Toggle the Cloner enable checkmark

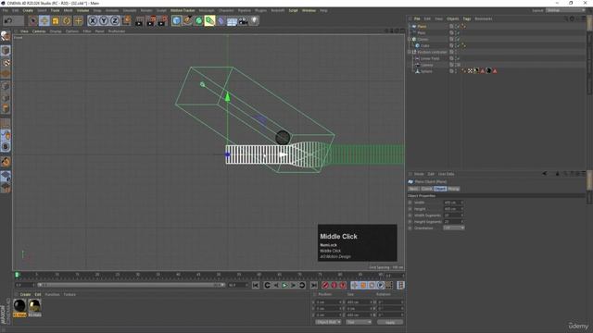pos(458,39)
